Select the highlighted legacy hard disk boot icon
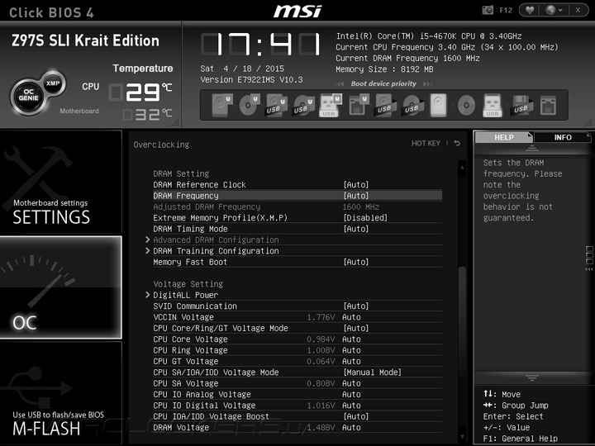 (438, 105)
